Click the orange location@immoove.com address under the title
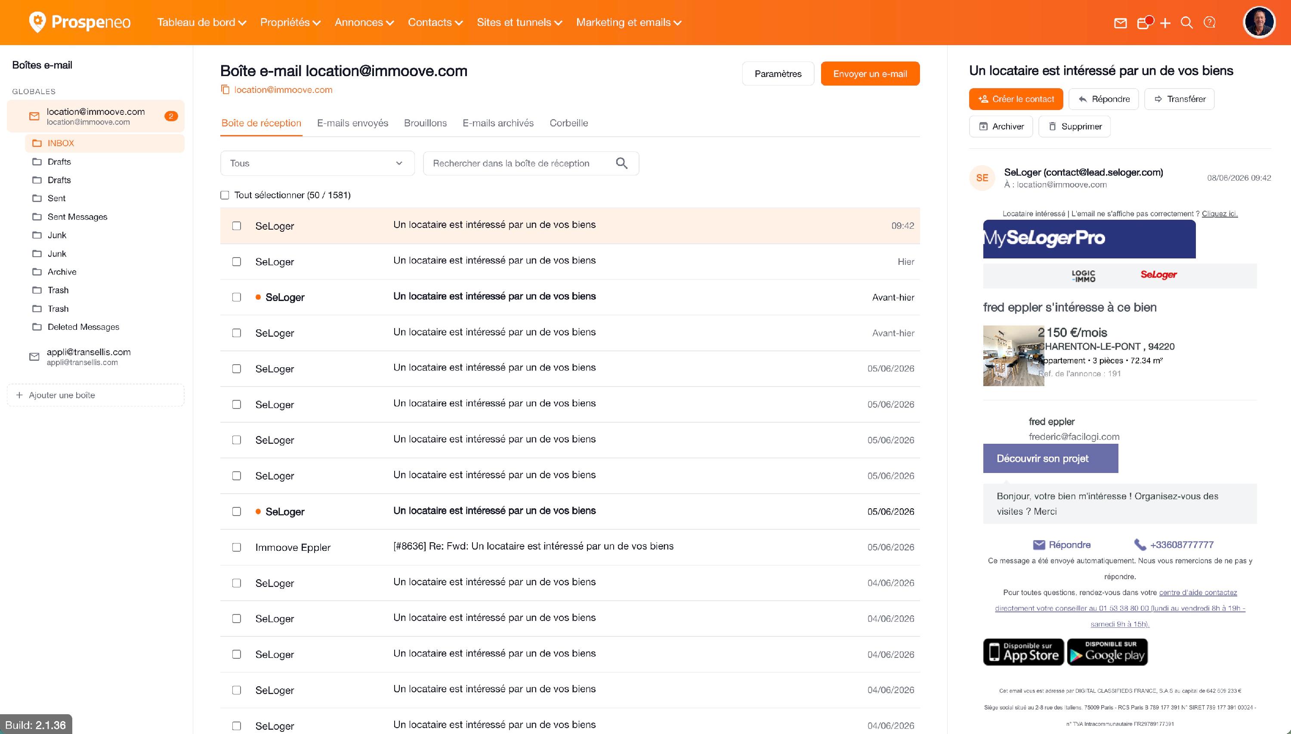 point(283,90)
